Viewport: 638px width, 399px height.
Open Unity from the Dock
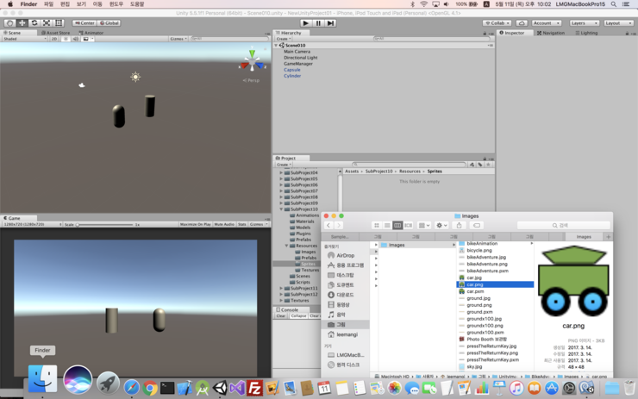click(x=220, y=388)
